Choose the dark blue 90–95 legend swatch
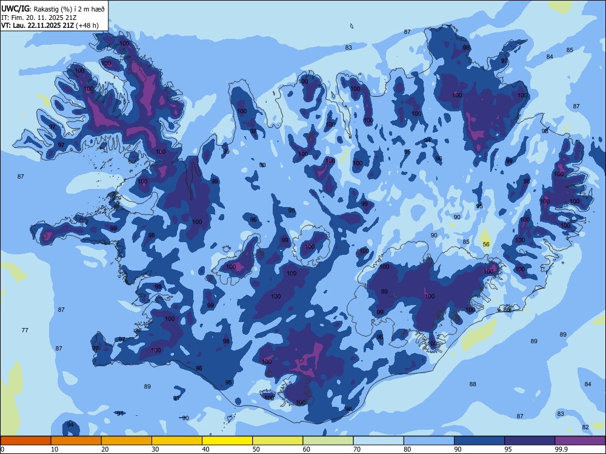This screenshot has height=454, width=606. pos(479,441)
